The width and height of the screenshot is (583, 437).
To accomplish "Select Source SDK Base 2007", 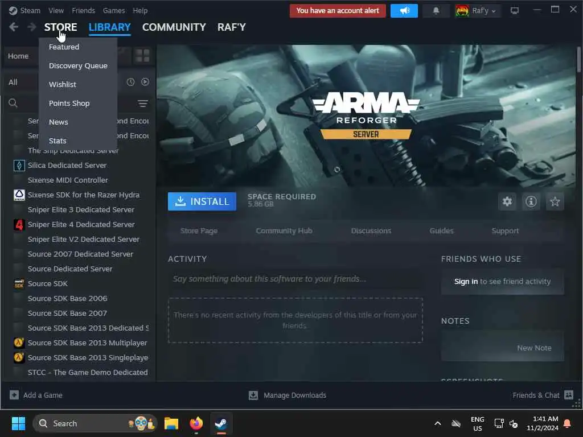I will [x=67, y=314].
